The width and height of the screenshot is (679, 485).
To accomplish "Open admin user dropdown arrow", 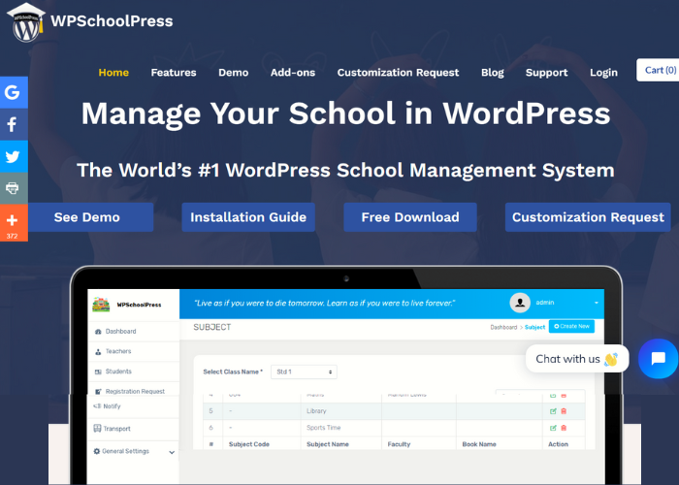I will [x=597, y=303].
